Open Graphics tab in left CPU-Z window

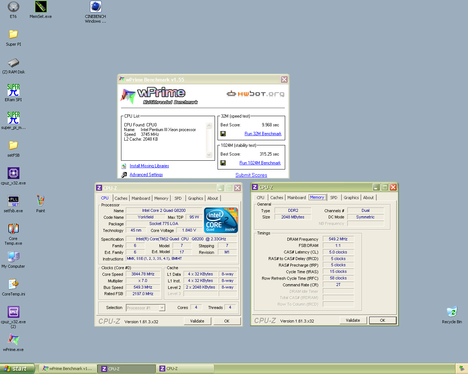196,198
